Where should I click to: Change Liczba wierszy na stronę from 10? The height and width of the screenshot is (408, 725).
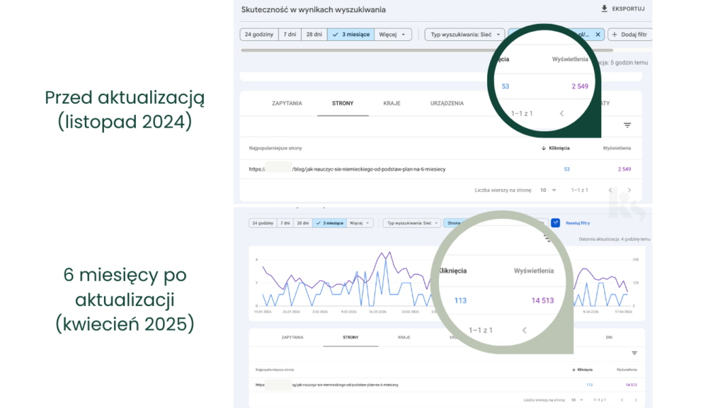547,190
